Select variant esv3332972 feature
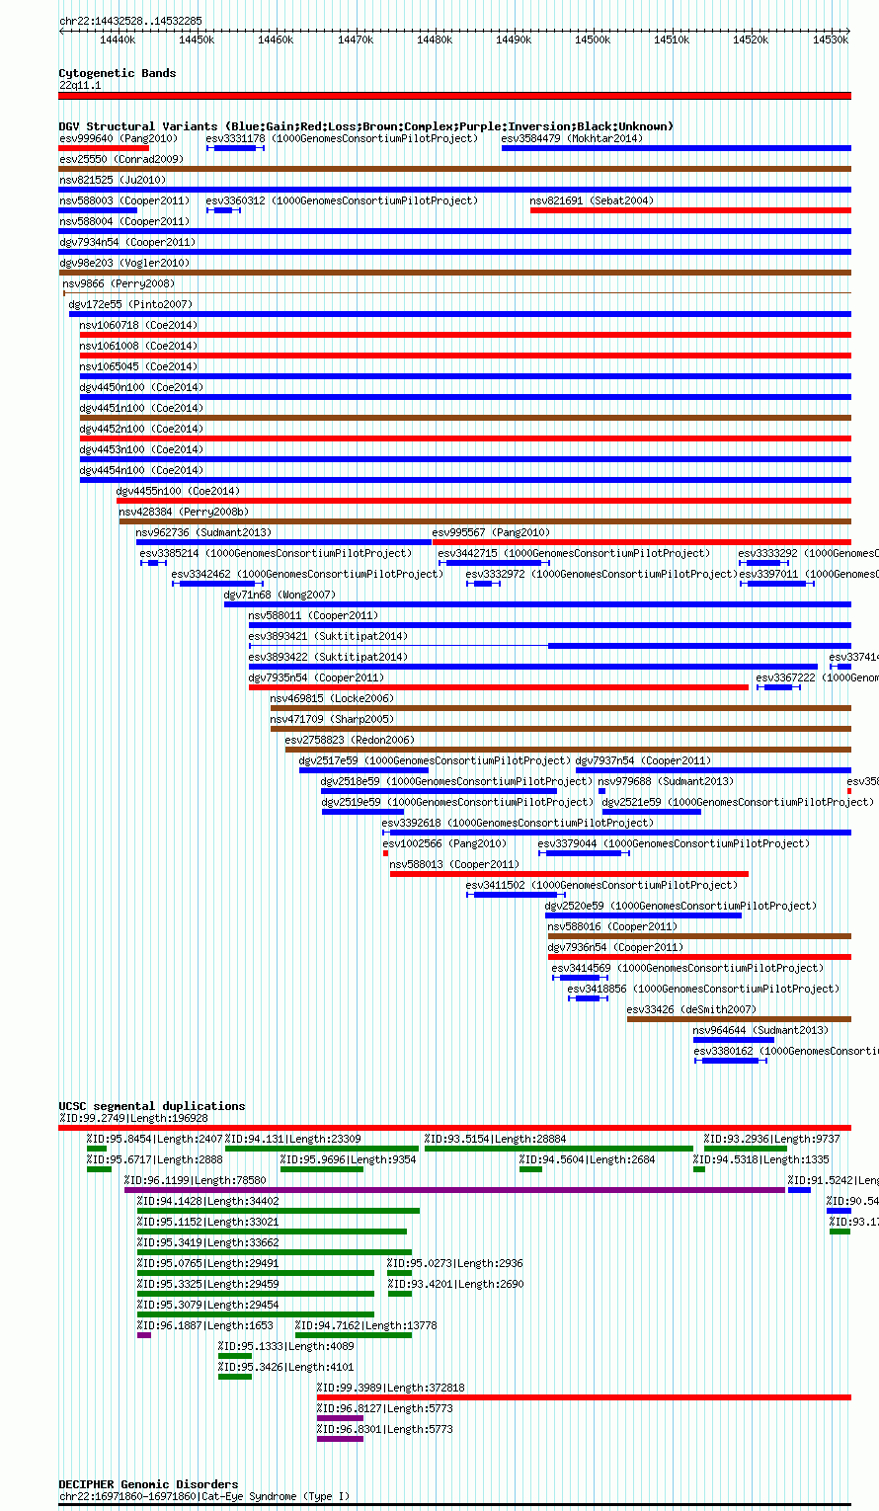This screenshot has height=1511, width=879. point(483,584)
